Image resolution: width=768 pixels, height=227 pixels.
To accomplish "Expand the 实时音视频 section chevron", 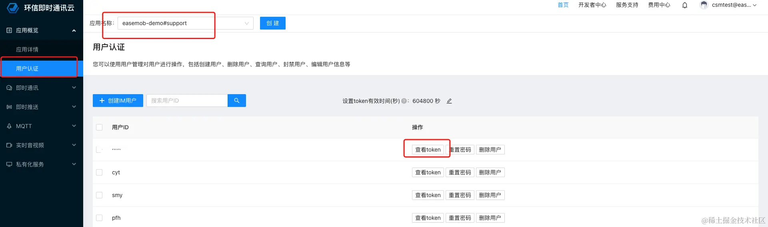I will click(74, 145).
